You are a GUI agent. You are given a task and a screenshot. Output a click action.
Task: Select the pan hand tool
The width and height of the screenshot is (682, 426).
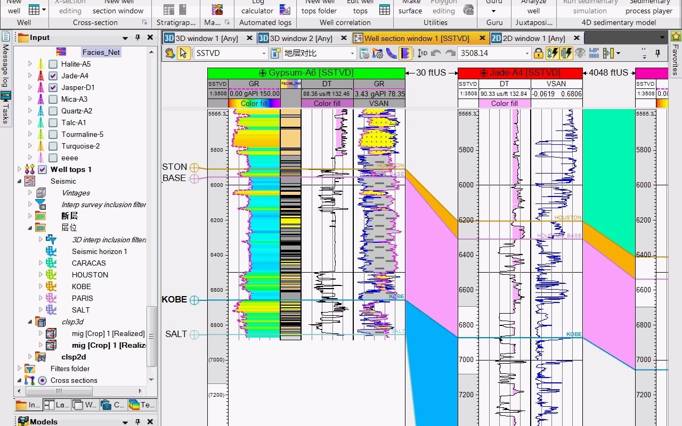point(170,53)
